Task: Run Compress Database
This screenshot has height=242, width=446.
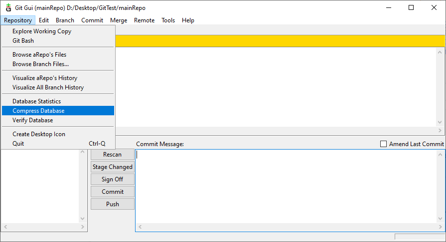Action: click(x=58, y=111)
